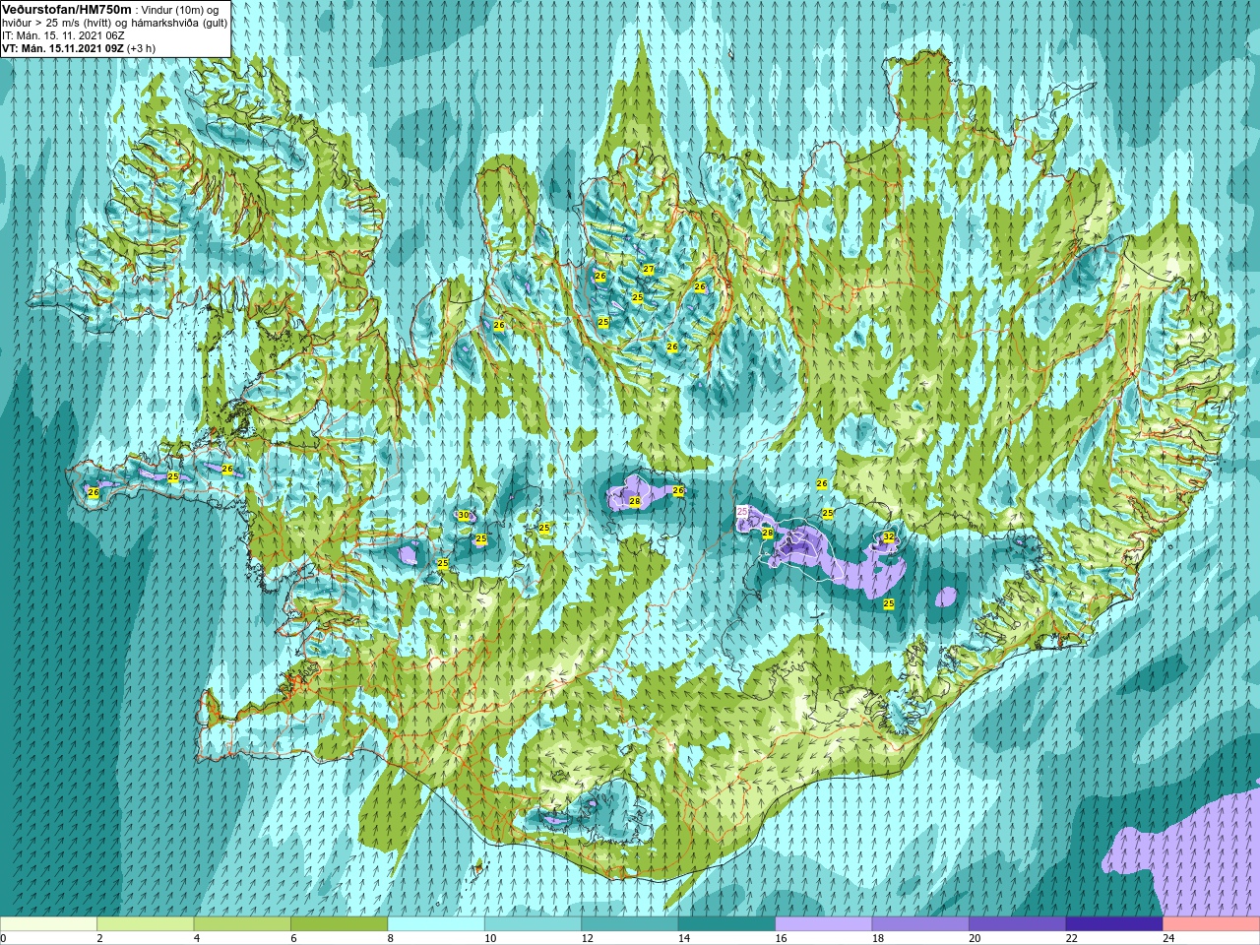This screenshot has width=1260, height=945.
Task: Click the pink above-24 m/s legend swatch
Action: 1212,924
